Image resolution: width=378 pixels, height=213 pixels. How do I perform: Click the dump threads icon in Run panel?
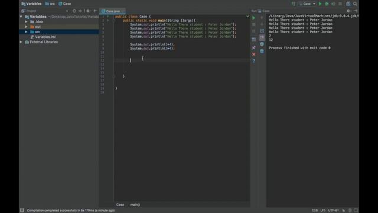click(253, 39)
